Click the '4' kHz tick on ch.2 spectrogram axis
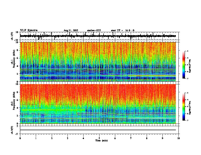201x155 pixels. pyautogui.click(x=18, y=108)
